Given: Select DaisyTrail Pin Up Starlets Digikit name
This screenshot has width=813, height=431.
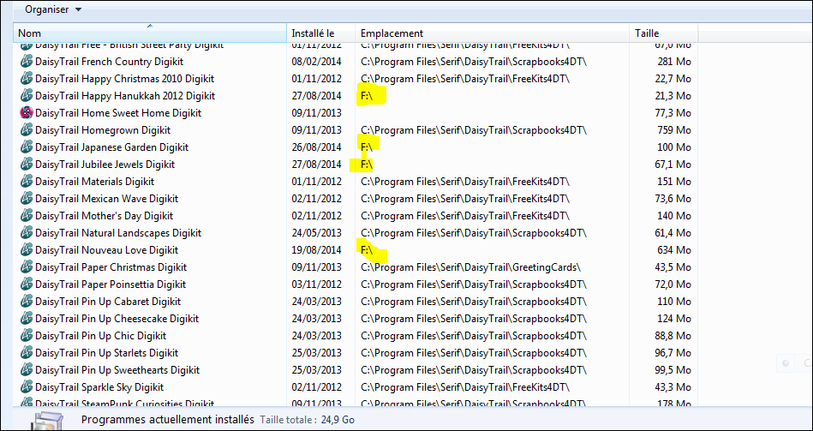Looking at the screenshot, I should pos(107,353).
